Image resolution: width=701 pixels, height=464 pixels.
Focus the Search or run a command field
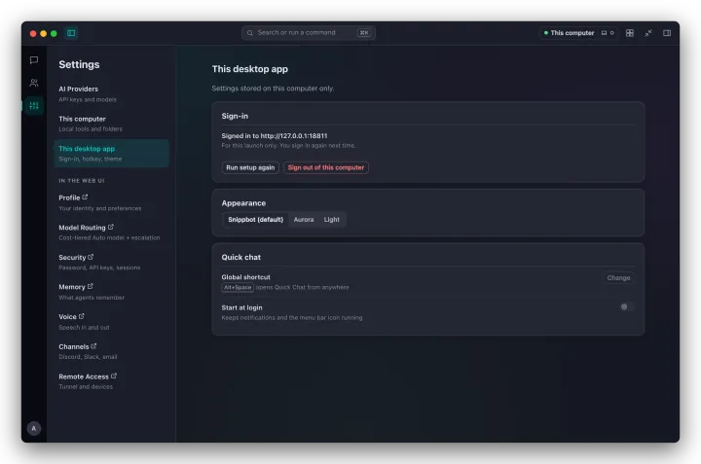(x=309, y=33)
